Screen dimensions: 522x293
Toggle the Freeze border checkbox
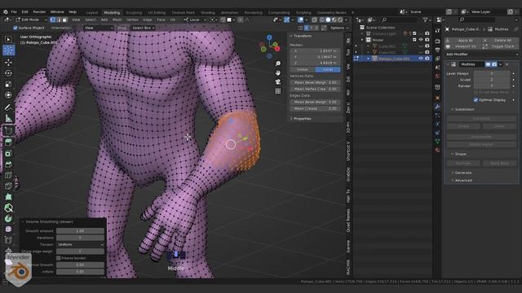click(x=59, y=258)
